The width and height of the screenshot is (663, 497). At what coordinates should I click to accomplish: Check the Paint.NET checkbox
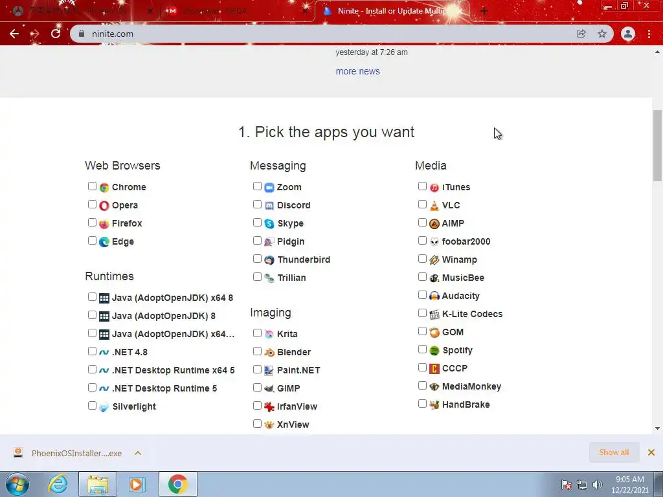[257, 369]
